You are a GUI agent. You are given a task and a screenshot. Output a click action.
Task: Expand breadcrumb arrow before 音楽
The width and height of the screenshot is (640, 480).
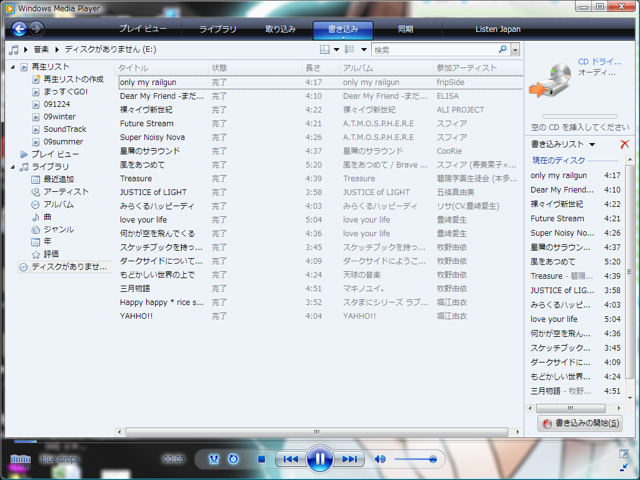tap(26, 50)
